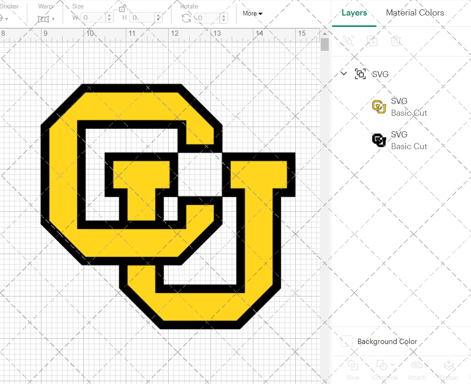The image size is (471, 384).
Task: Increase height with stepper arrow
Action: click(x=159, y=16)
